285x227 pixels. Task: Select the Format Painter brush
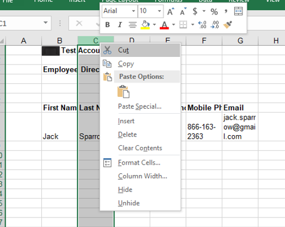tap(227, 24)
